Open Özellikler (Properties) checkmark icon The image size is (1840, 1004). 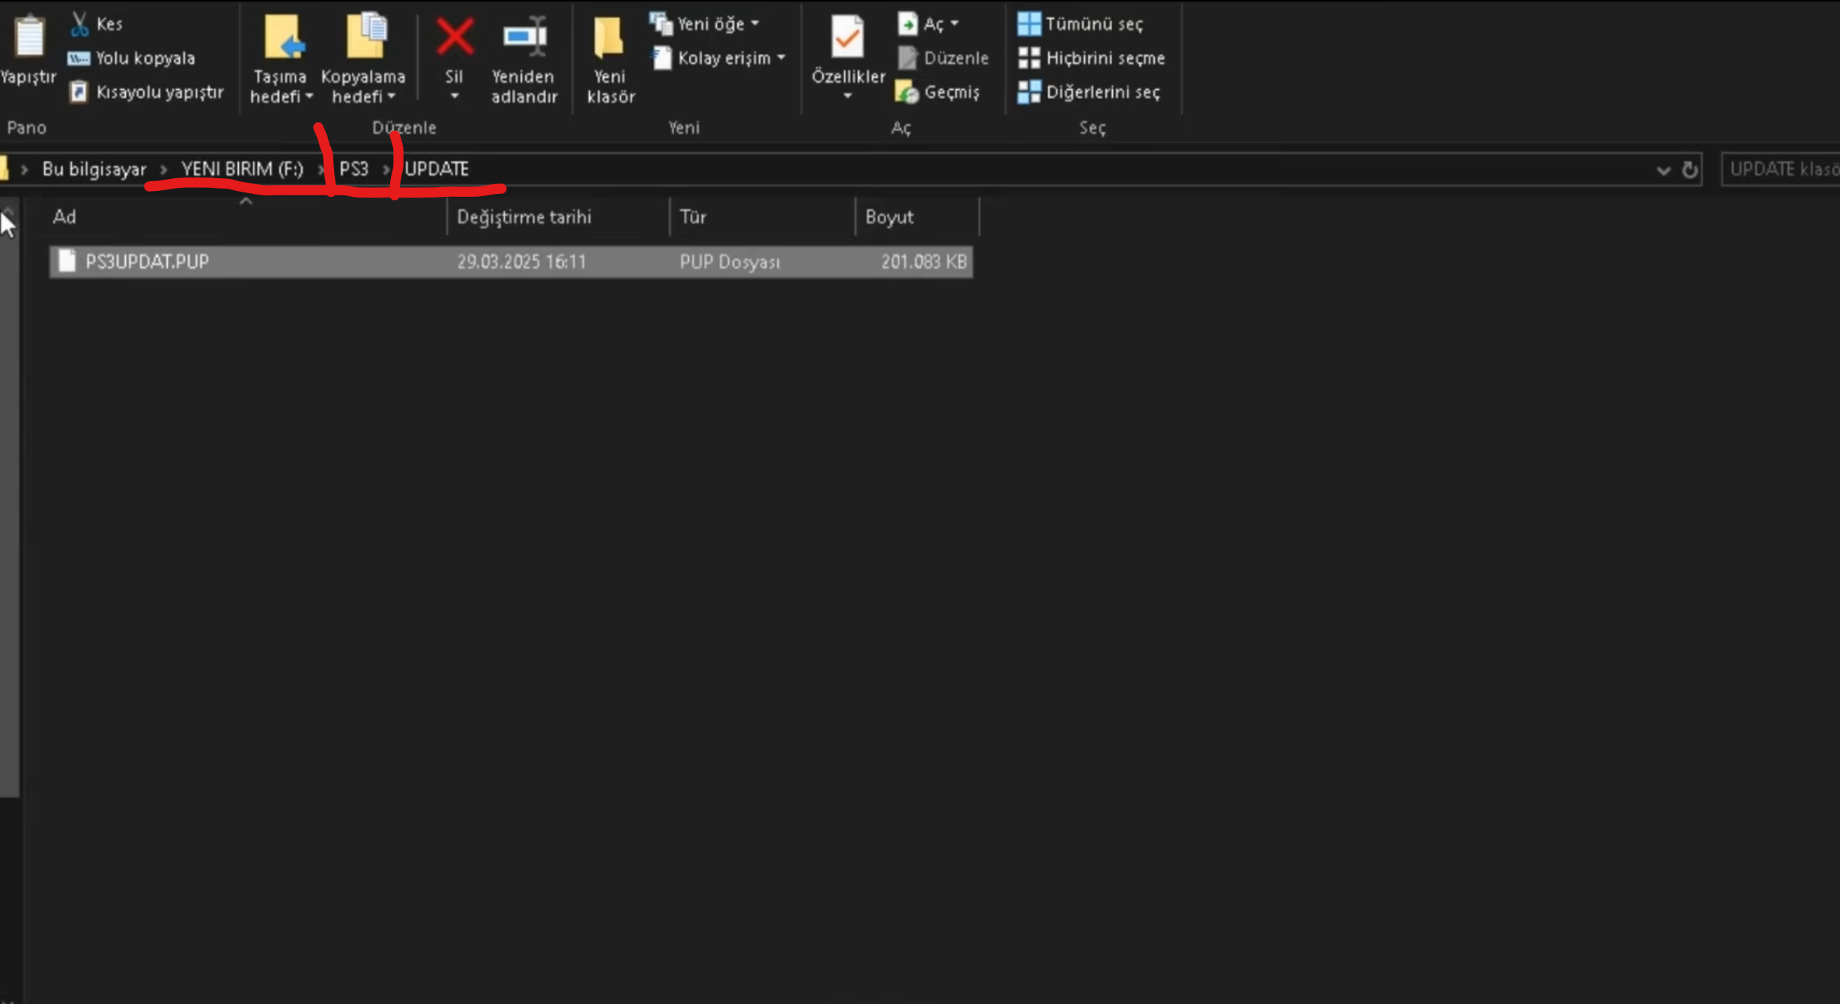tap(847, 37)
